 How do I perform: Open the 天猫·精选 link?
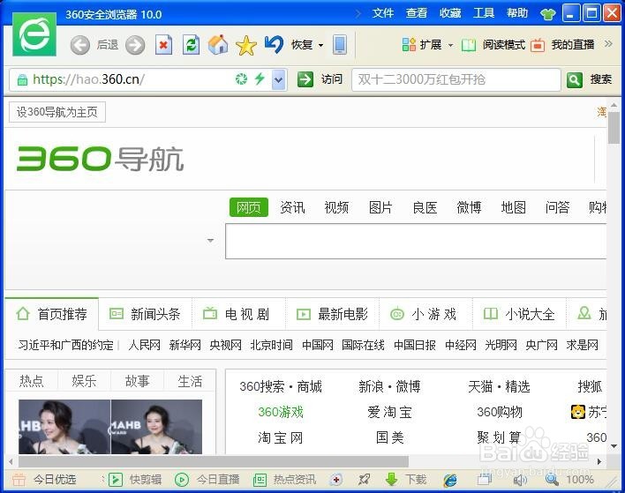(499, 386)
